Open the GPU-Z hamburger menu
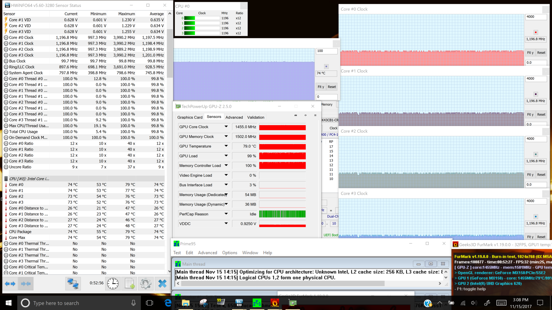This screenshot has width=552, height=310. click(315, 115)
